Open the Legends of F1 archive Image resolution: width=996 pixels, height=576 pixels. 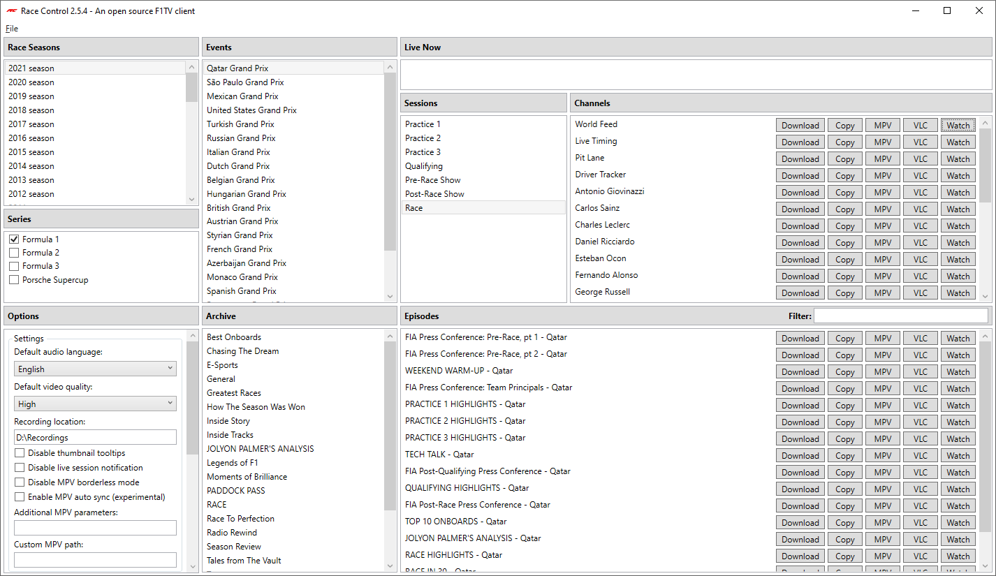(294, 463)
